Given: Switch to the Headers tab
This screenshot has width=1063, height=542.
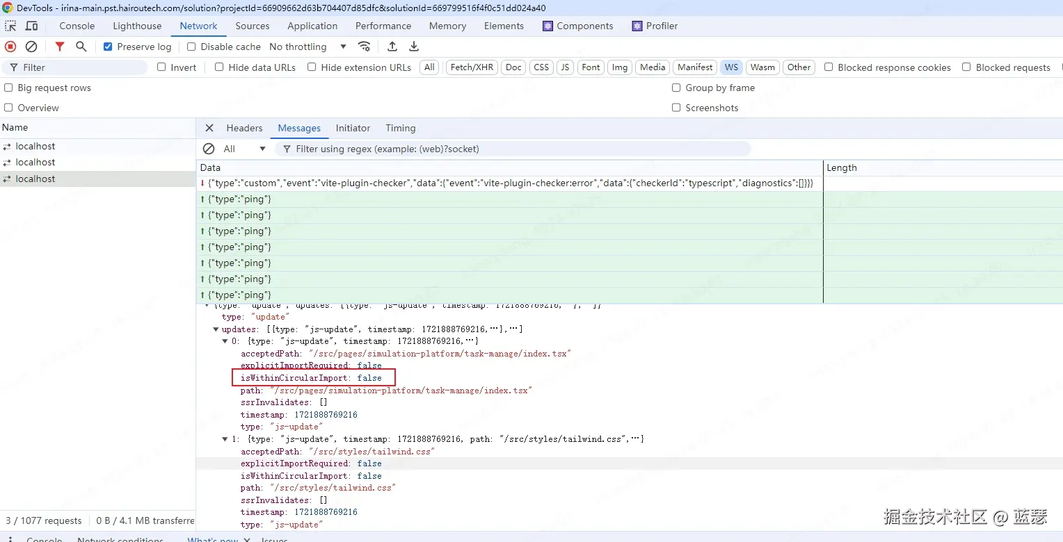Looking at the screenshot, I should tap(244, 128).
